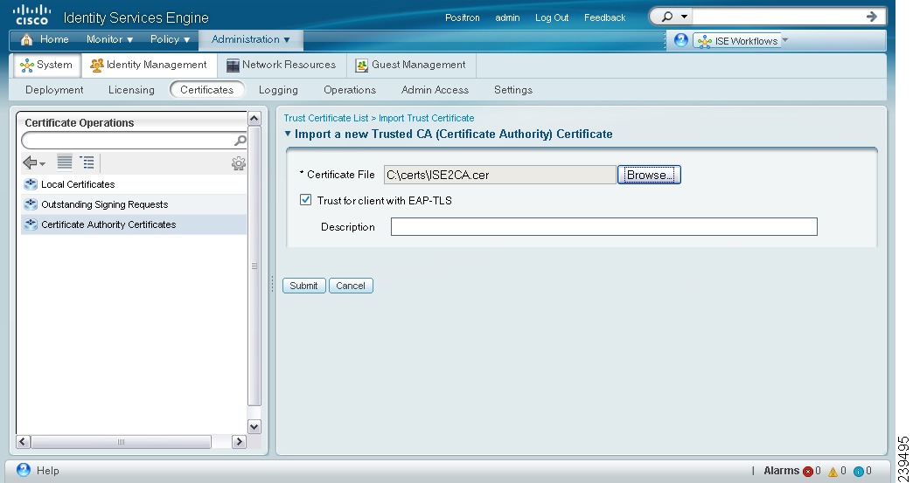Viewport: 913px width, 483px height.
Task: Select the Network Resources tab
Action: (282, 66)
